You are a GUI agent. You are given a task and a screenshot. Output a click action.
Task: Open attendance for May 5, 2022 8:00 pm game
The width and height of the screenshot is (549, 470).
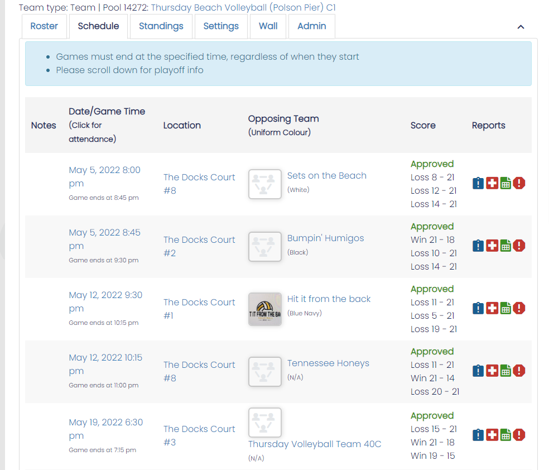[104, 176]
